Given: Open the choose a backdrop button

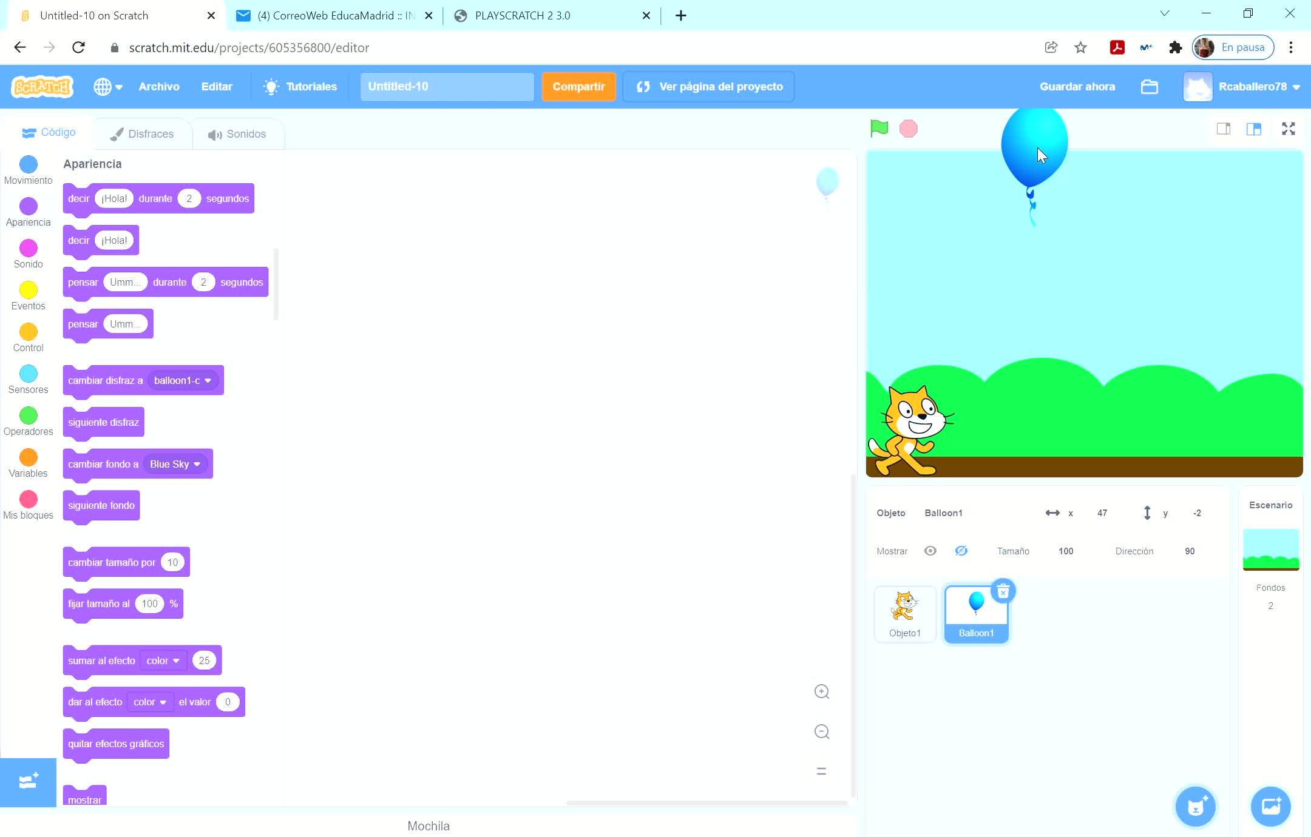Looking at the screenshot, I should (x=1270, y=807).
